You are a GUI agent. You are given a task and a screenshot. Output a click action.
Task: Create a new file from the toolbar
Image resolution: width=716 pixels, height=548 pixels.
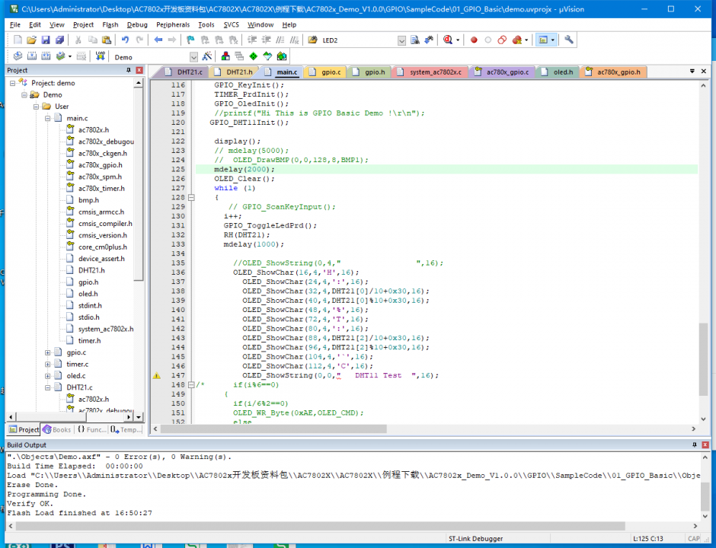pyautogui.click(x=18, y=40)
